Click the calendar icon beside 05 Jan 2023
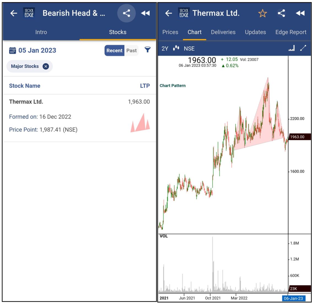The width and height of the screenshot is (314, 303). (12, 50)
